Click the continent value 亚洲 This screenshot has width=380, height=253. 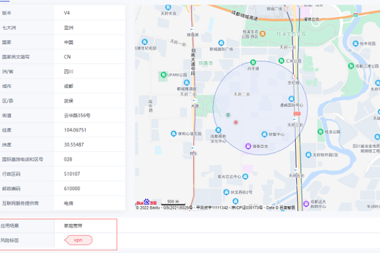pyautogui.click(x=68, y=28)
